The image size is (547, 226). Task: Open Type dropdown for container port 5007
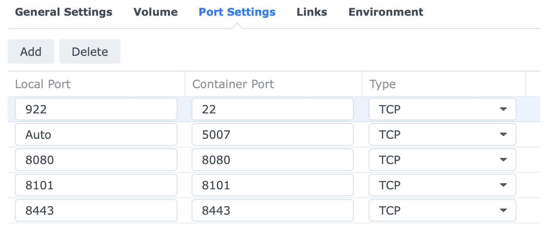coord(442,134)
